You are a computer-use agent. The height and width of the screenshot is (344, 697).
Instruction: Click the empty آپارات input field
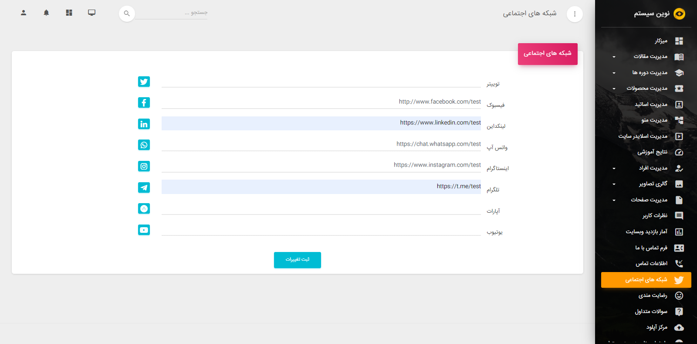tap(321, 208)
